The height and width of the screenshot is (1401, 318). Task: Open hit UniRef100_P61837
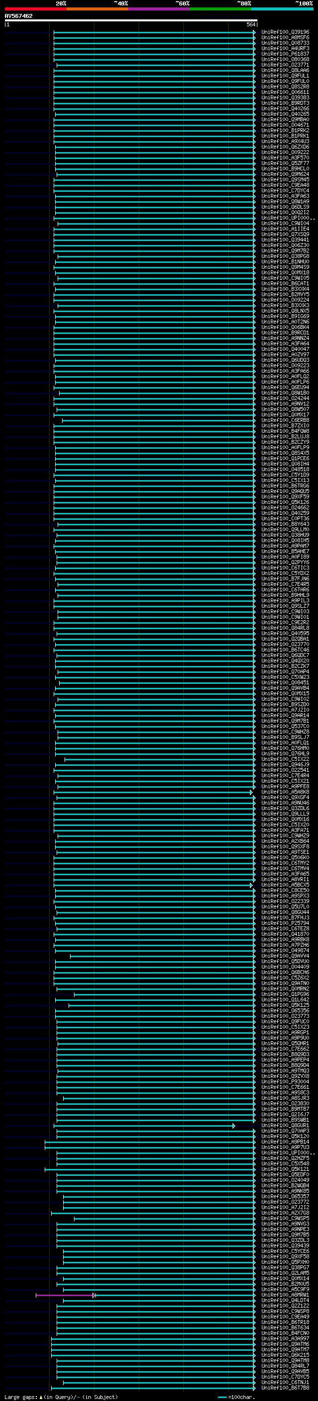(x=285, y=54)
